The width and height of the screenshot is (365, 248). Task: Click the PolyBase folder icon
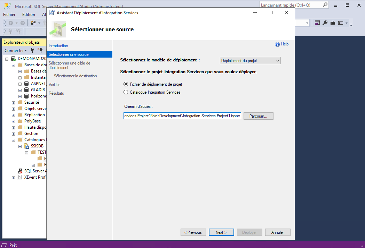[20, 121]
